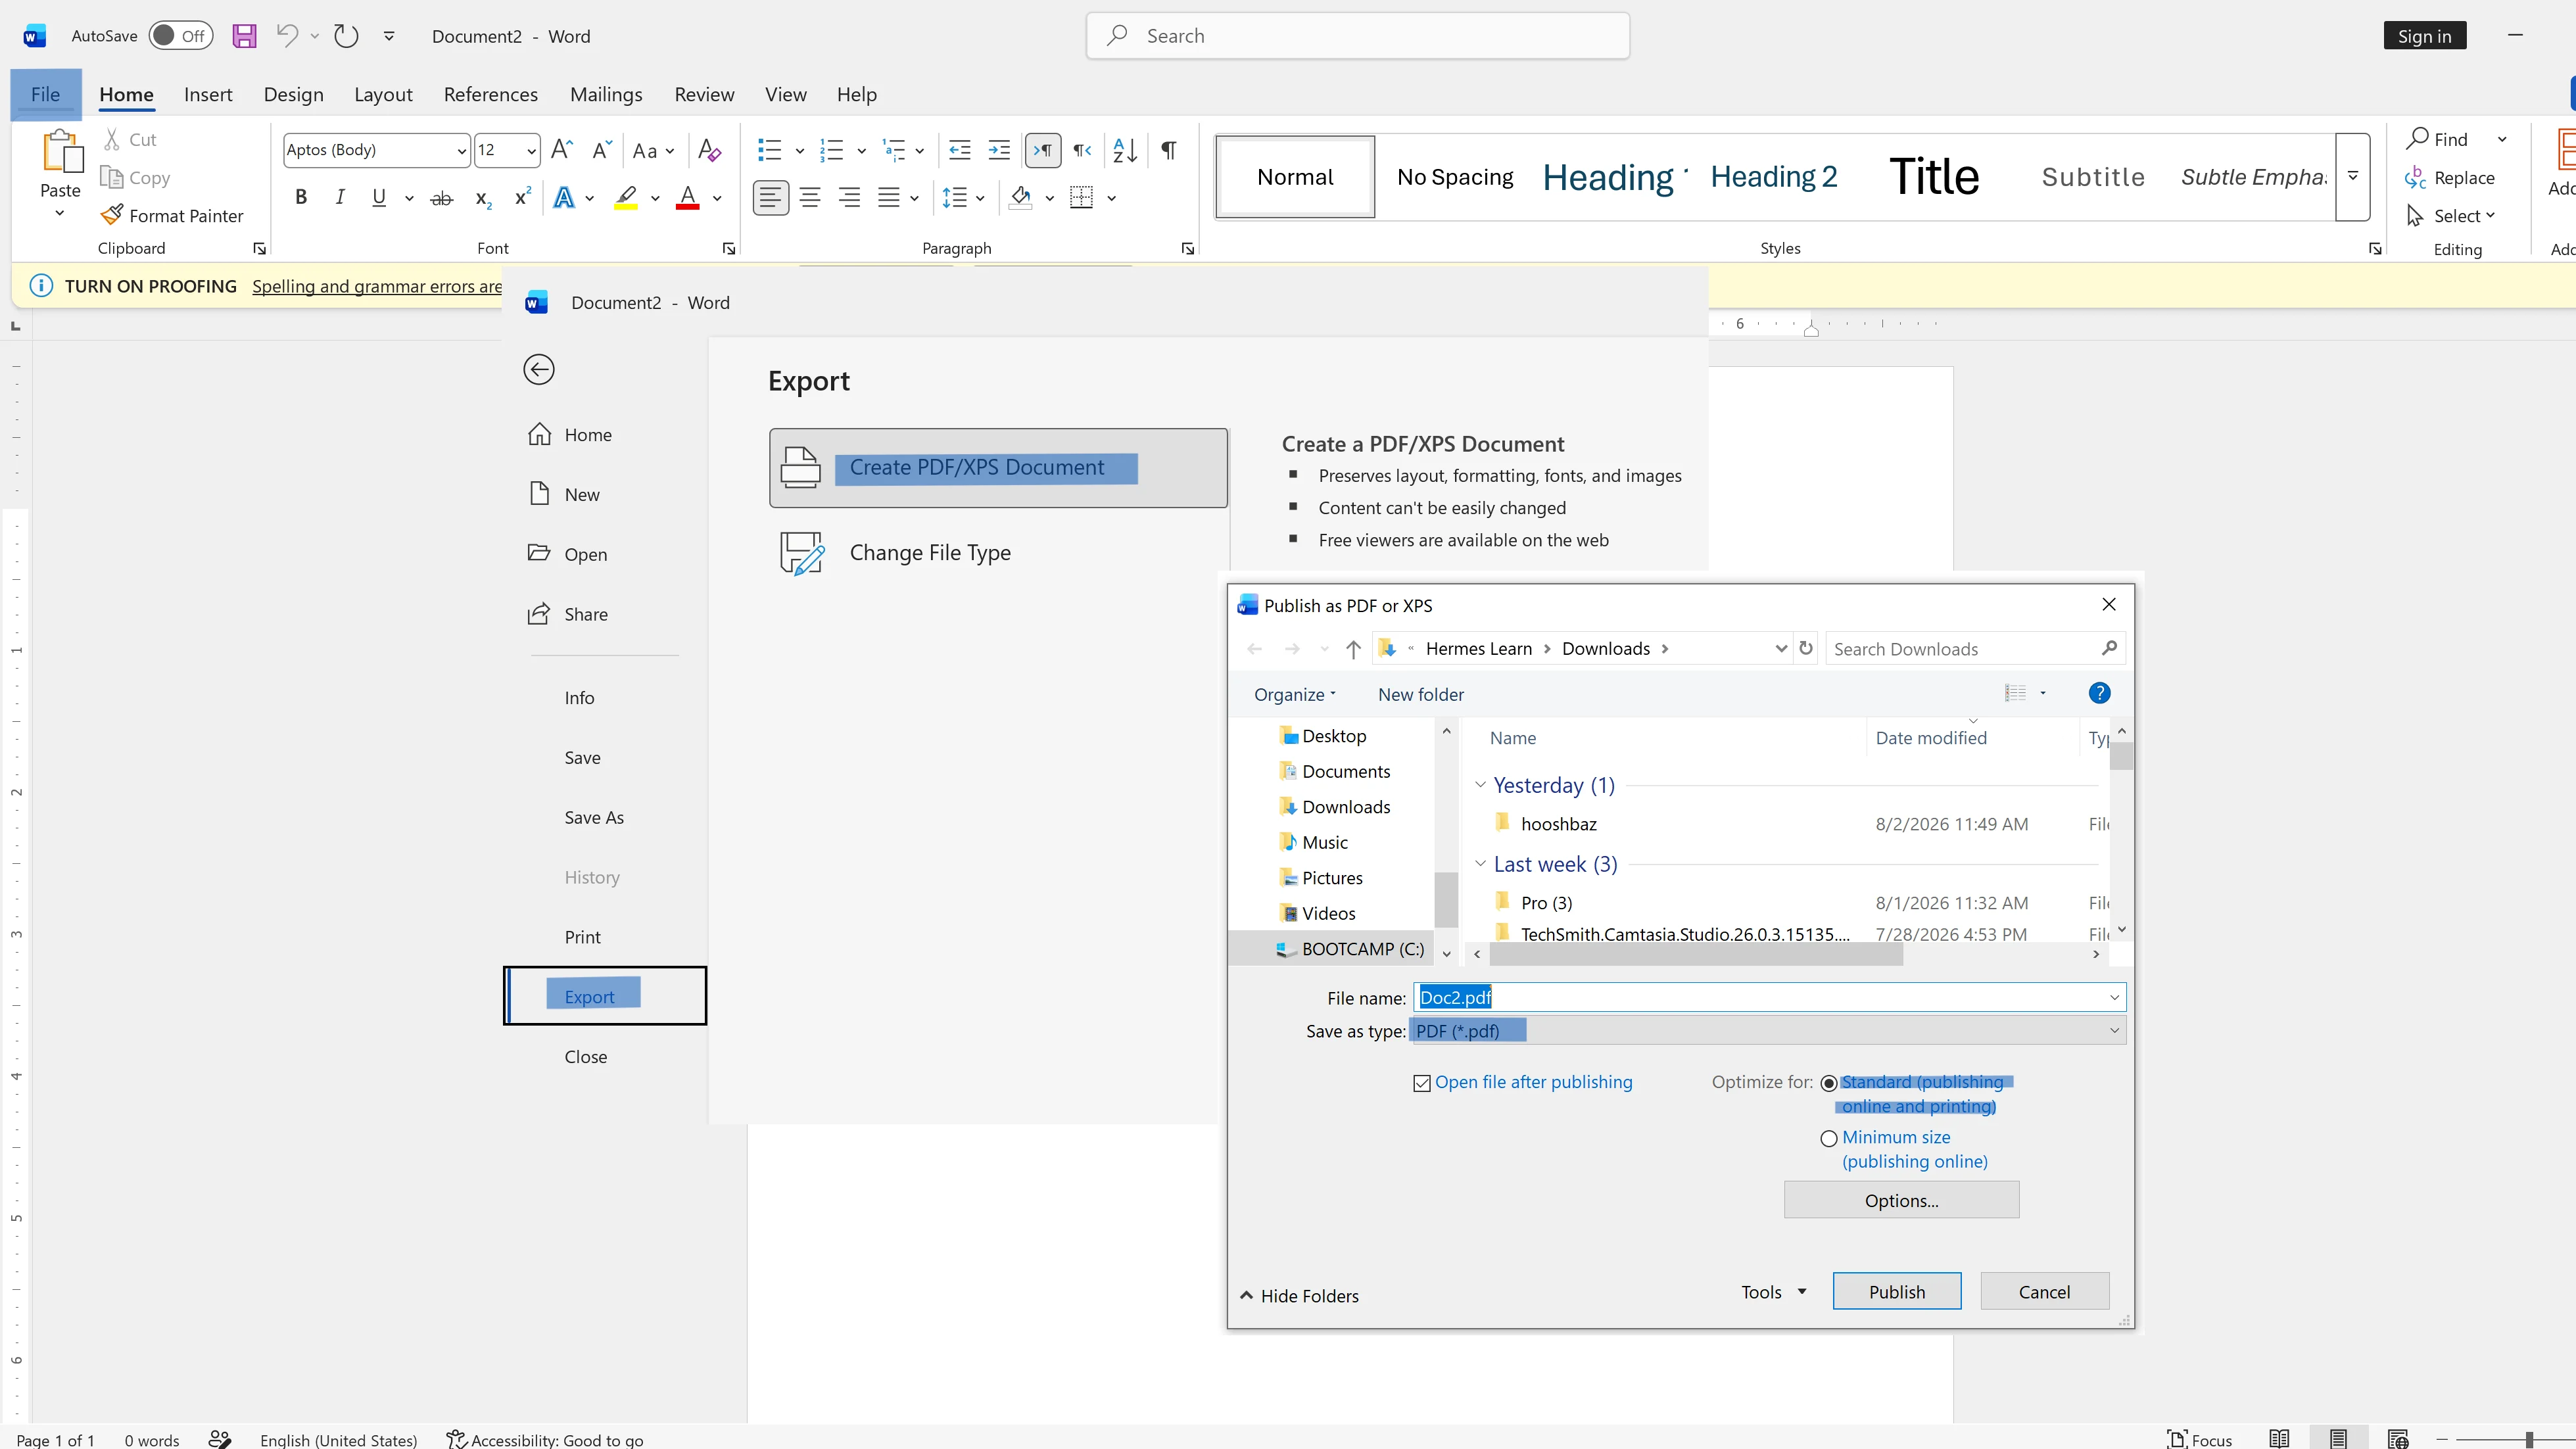
Task: Cancel the Publish dialog
Action: 2044,1291
